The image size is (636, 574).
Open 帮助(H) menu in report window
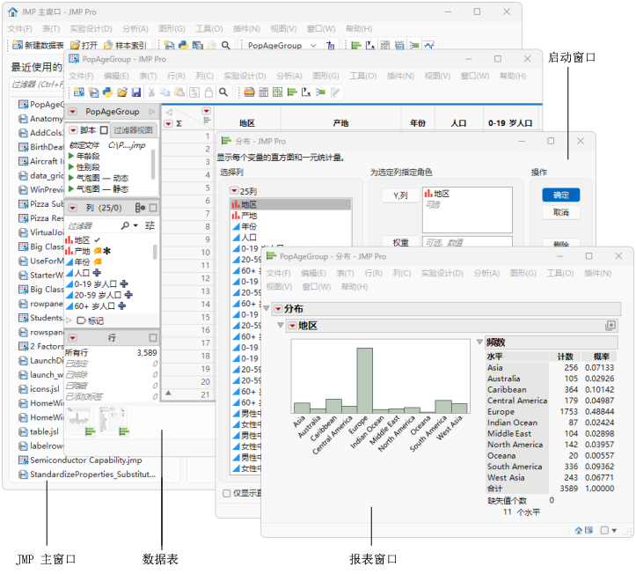[355, 287]
